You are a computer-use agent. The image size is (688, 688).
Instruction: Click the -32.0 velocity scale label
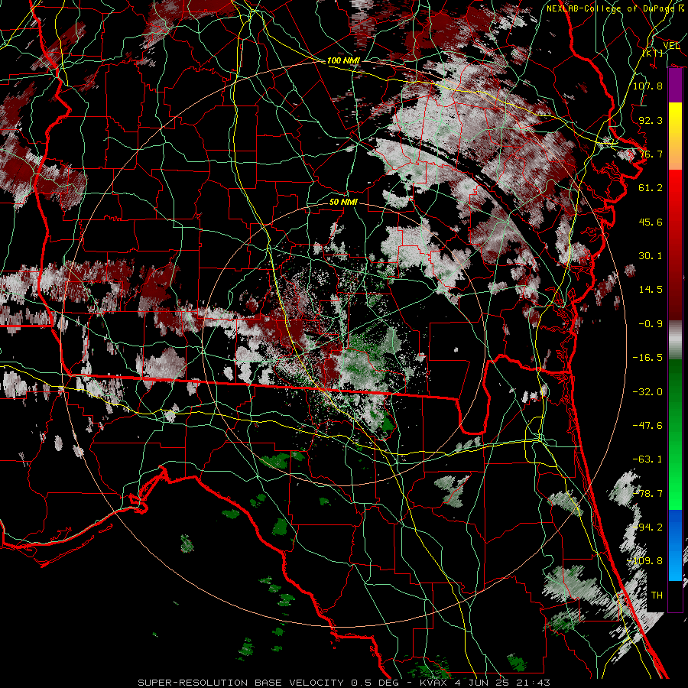click(x=647, y=392)
